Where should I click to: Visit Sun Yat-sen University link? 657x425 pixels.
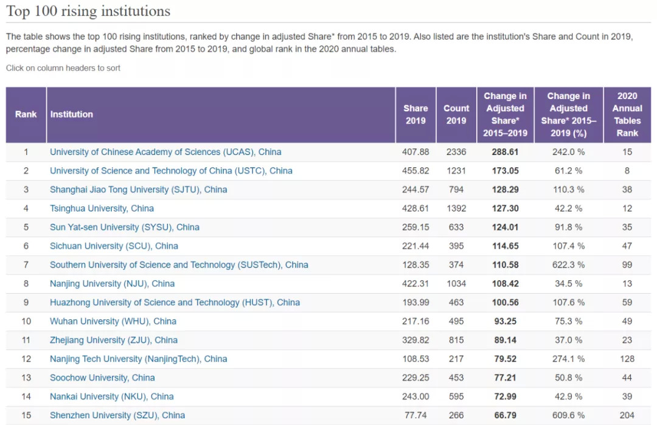click(125, 227)
